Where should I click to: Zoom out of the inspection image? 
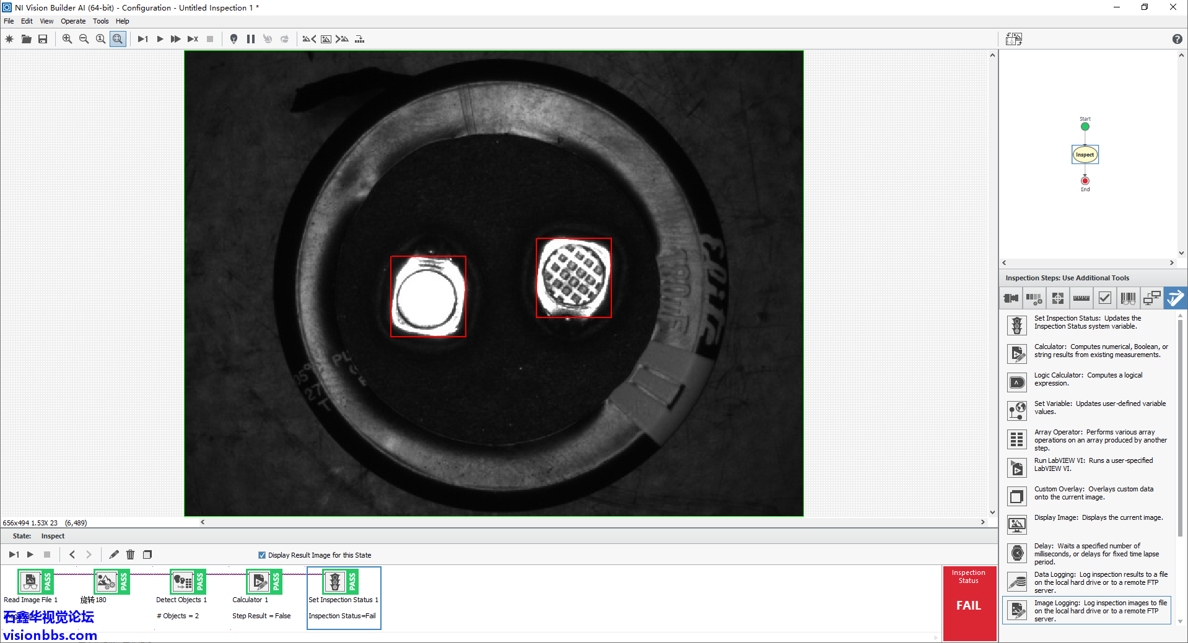(84, 39)
